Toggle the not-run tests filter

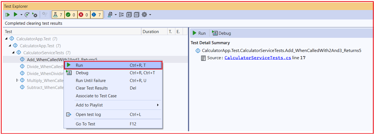97,15
